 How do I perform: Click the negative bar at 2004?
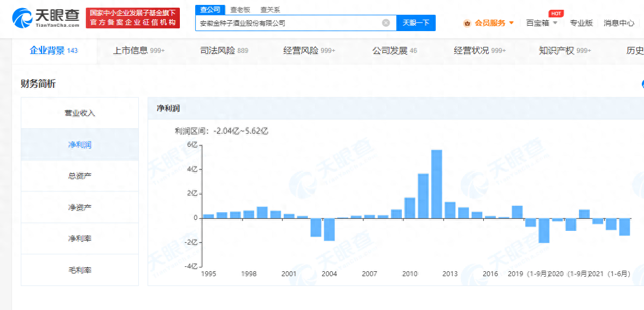329,229
